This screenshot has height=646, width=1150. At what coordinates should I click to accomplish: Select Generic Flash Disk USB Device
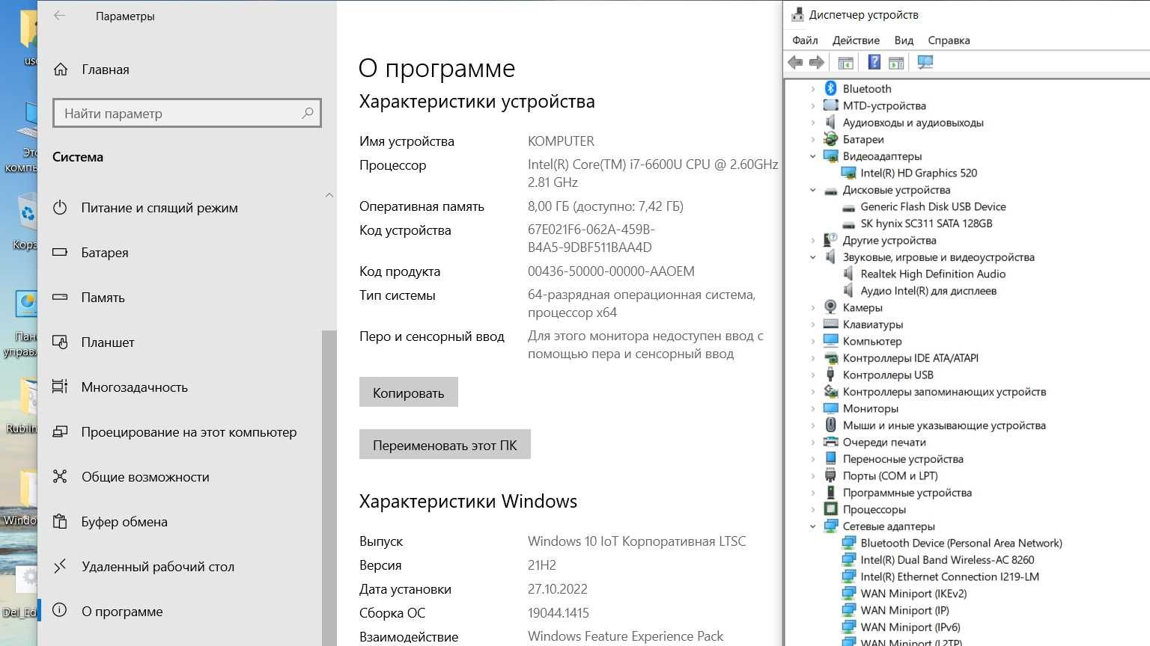tap(933, 206)
